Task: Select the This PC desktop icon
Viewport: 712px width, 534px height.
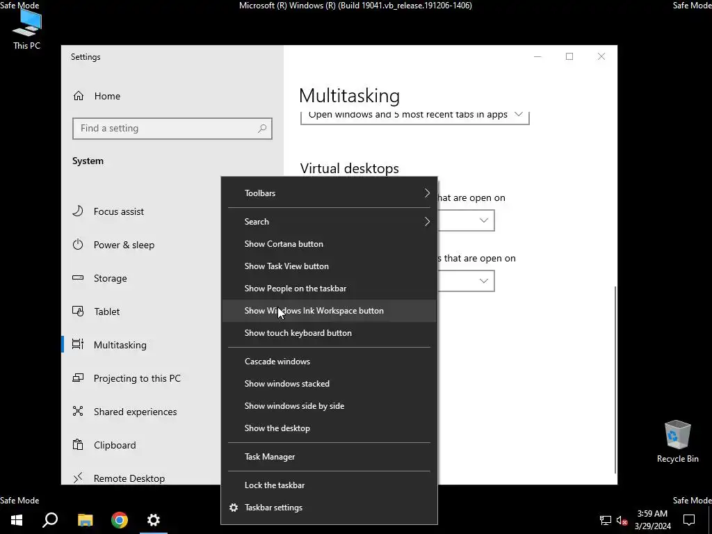Action: coord(27,29)
